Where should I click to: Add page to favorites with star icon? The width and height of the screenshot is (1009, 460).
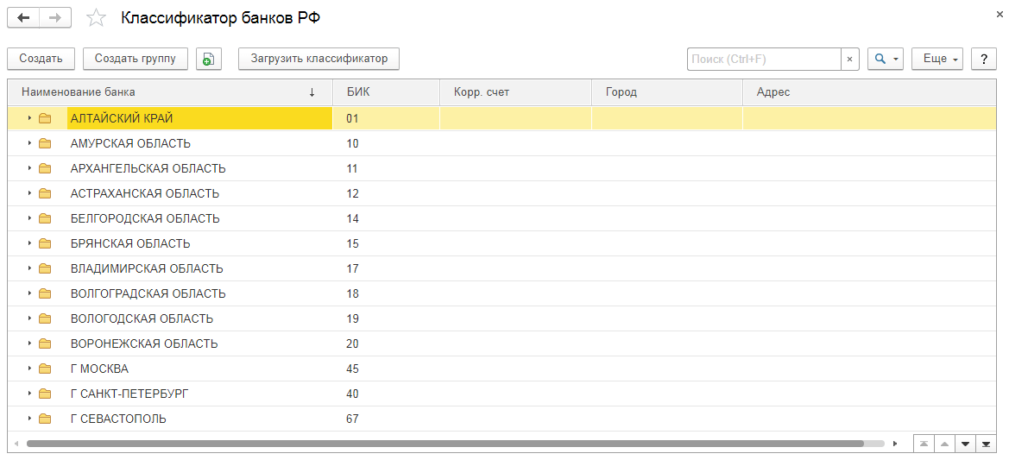click(97, 18)
